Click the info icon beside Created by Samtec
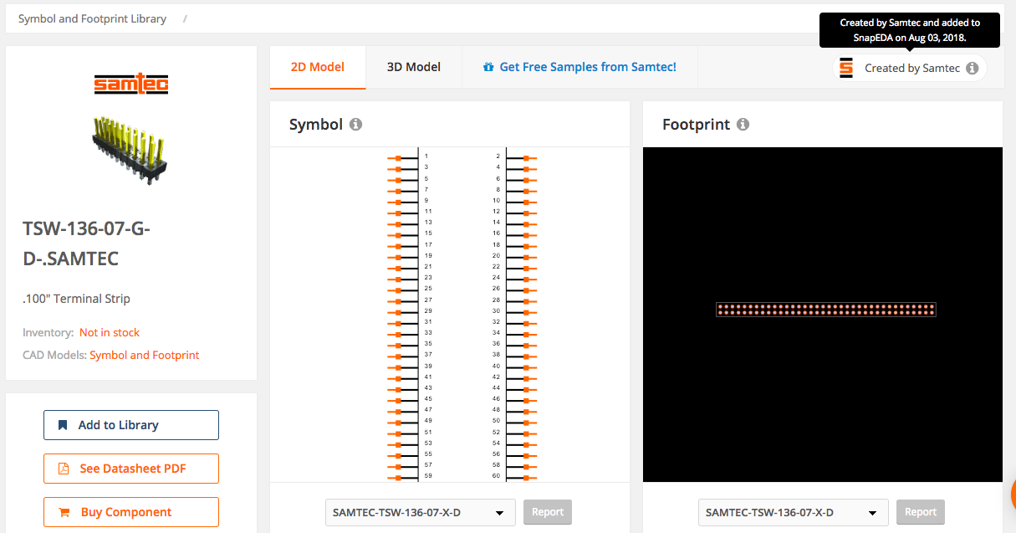 click(972, 69)
